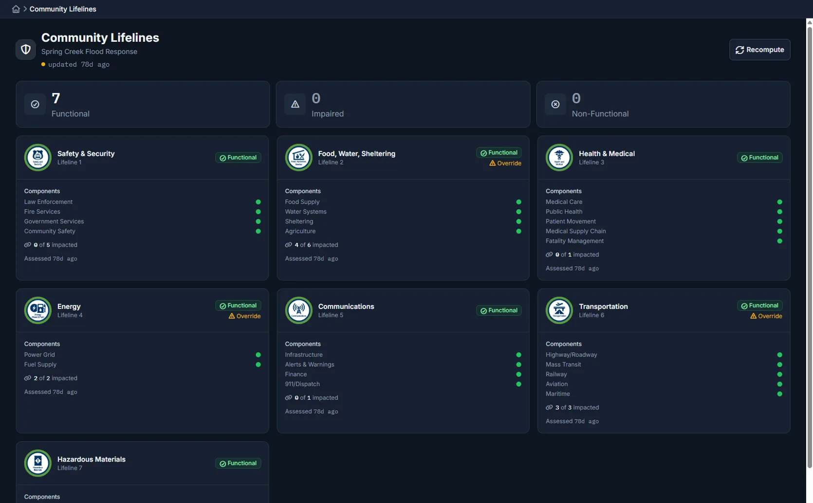The width and height of the screenshot is (813, 503).
Task: Click green status dot for Sheltering
Action: pos(518,221)
